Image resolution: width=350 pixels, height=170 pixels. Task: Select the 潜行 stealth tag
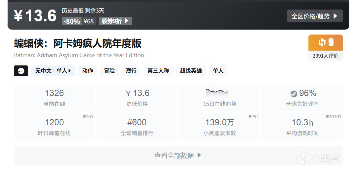coord(131,71)
